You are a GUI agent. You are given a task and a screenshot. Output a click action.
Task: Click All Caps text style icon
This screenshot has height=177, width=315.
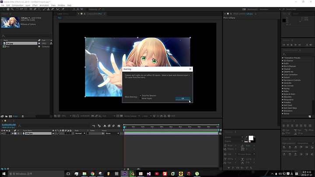pos(238,168)
